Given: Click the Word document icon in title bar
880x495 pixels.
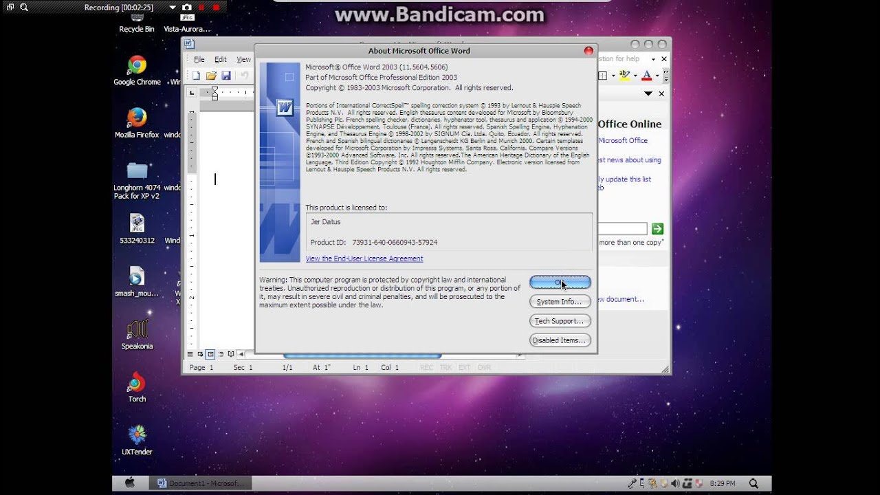Looking at the screenshot, I should coord(190,44).
